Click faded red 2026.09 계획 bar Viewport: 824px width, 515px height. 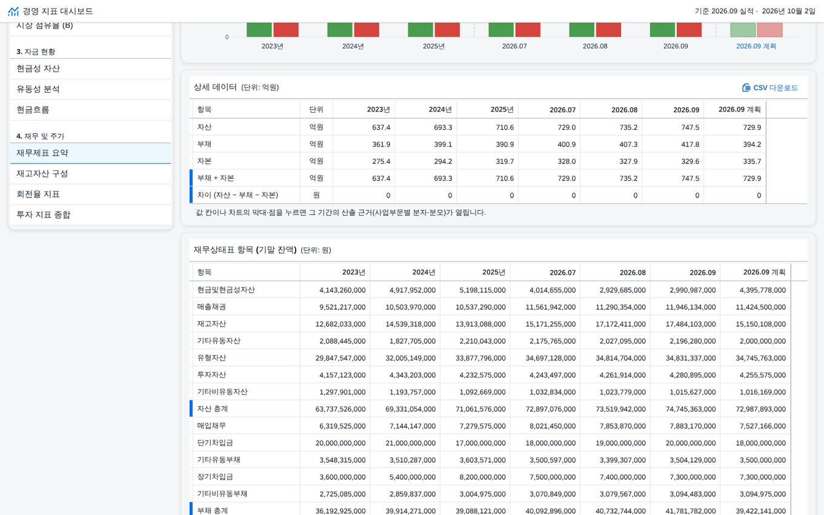(x=769, y=30)
